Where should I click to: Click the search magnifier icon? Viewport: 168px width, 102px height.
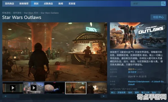[x=163, y=4]
